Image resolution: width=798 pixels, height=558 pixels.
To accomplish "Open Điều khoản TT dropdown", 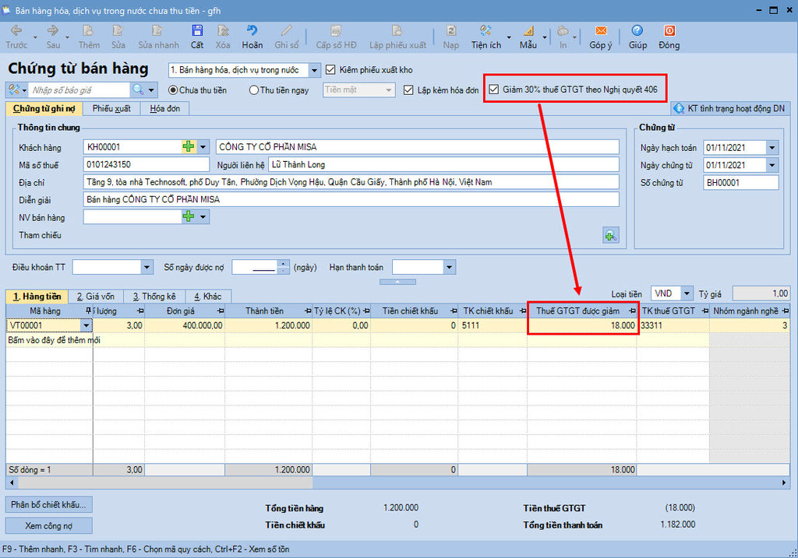I will click(147, 267).
